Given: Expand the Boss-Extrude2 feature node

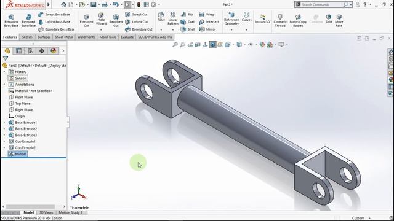Looking at the screenshot, I should pyautogui.click(x=4, y=129).
